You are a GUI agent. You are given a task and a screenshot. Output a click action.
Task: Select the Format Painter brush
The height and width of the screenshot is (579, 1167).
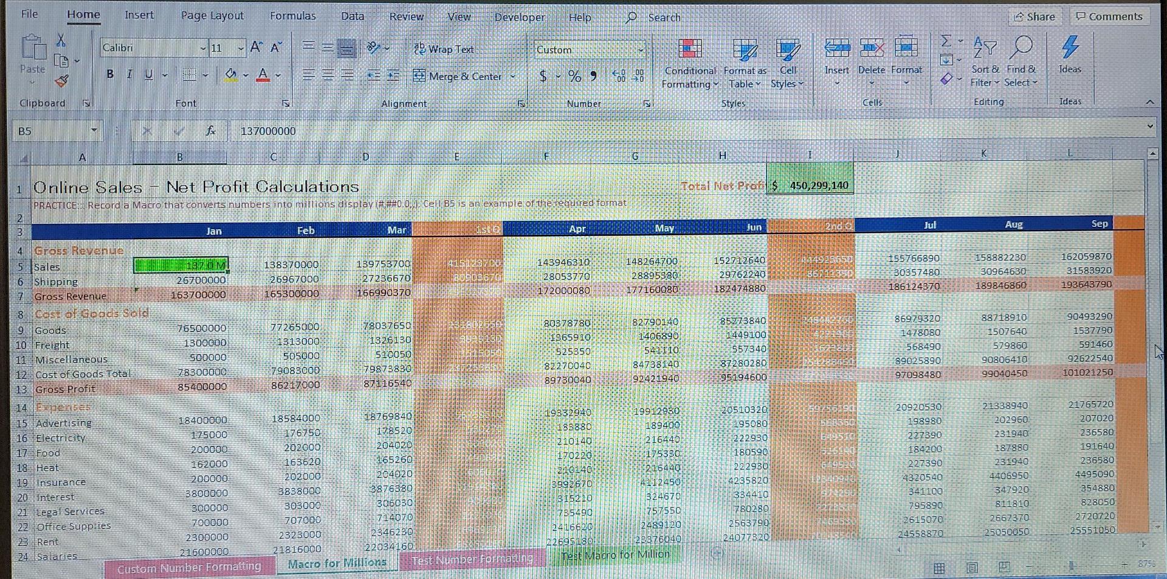coord(61,80)
